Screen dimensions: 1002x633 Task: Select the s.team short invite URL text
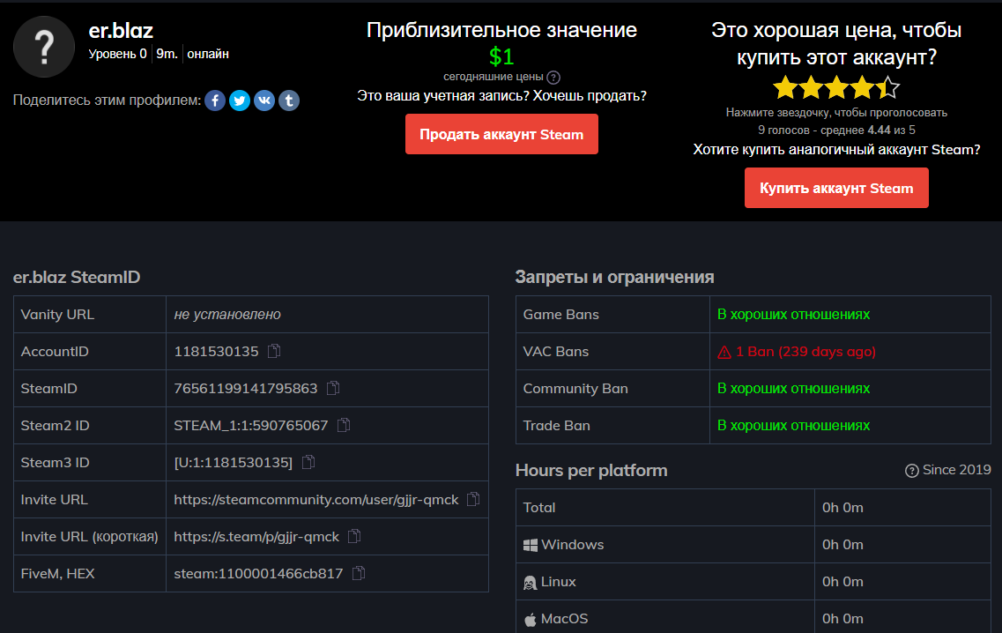pos(256,536)
